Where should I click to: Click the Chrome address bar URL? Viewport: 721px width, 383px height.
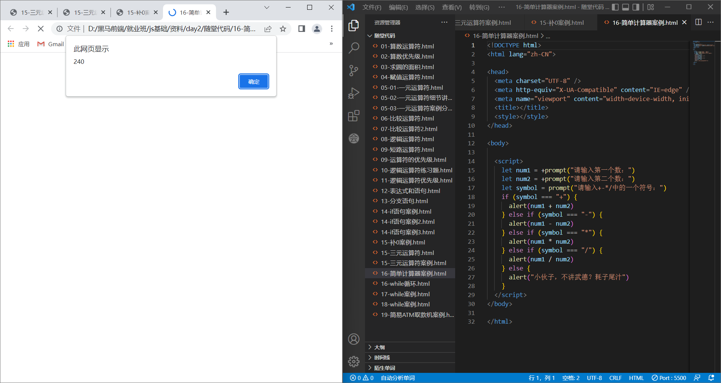click(172, 29)
